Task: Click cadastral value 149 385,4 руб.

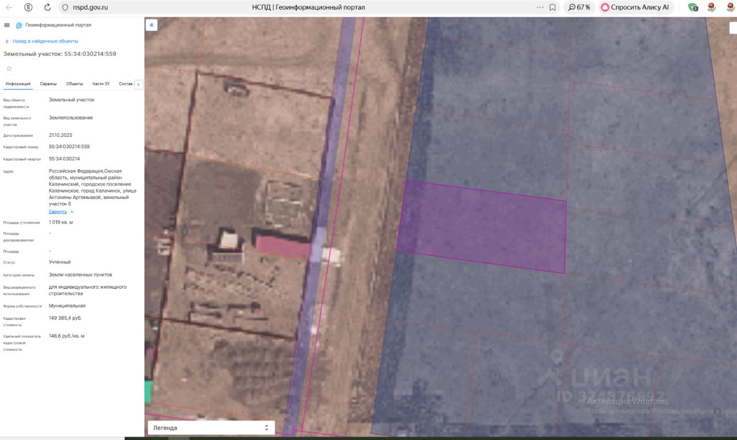Action: pos(66,318)
